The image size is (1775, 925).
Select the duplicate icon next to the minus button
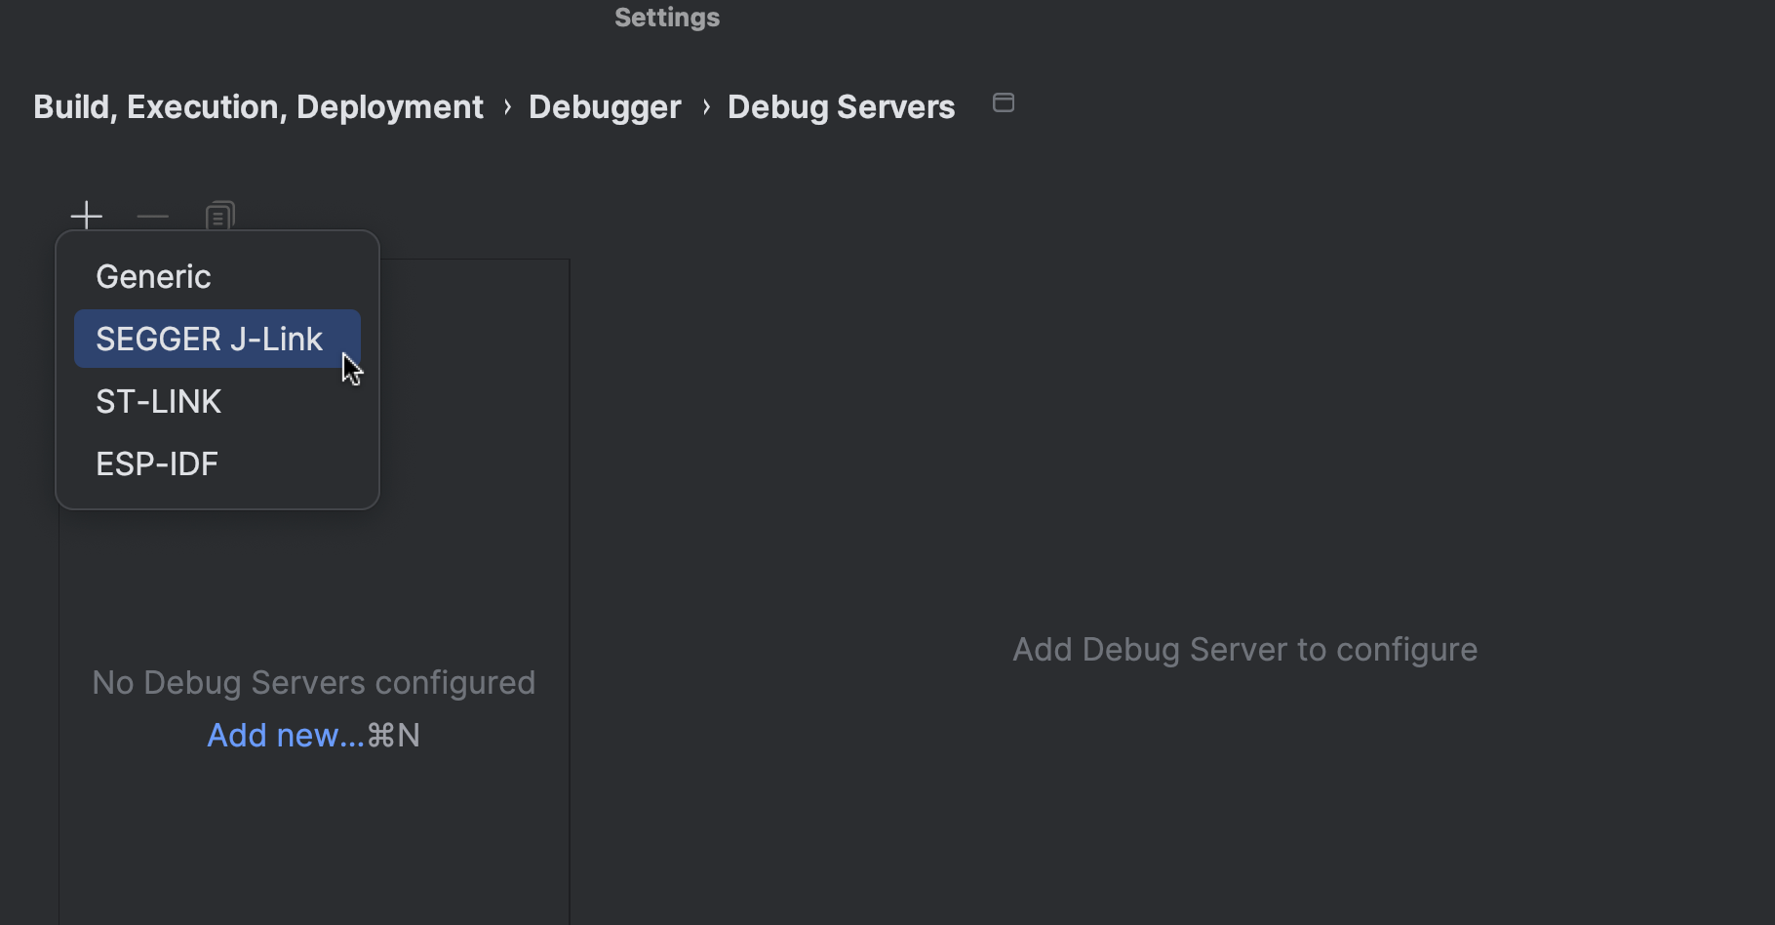(x=218, y=215)
